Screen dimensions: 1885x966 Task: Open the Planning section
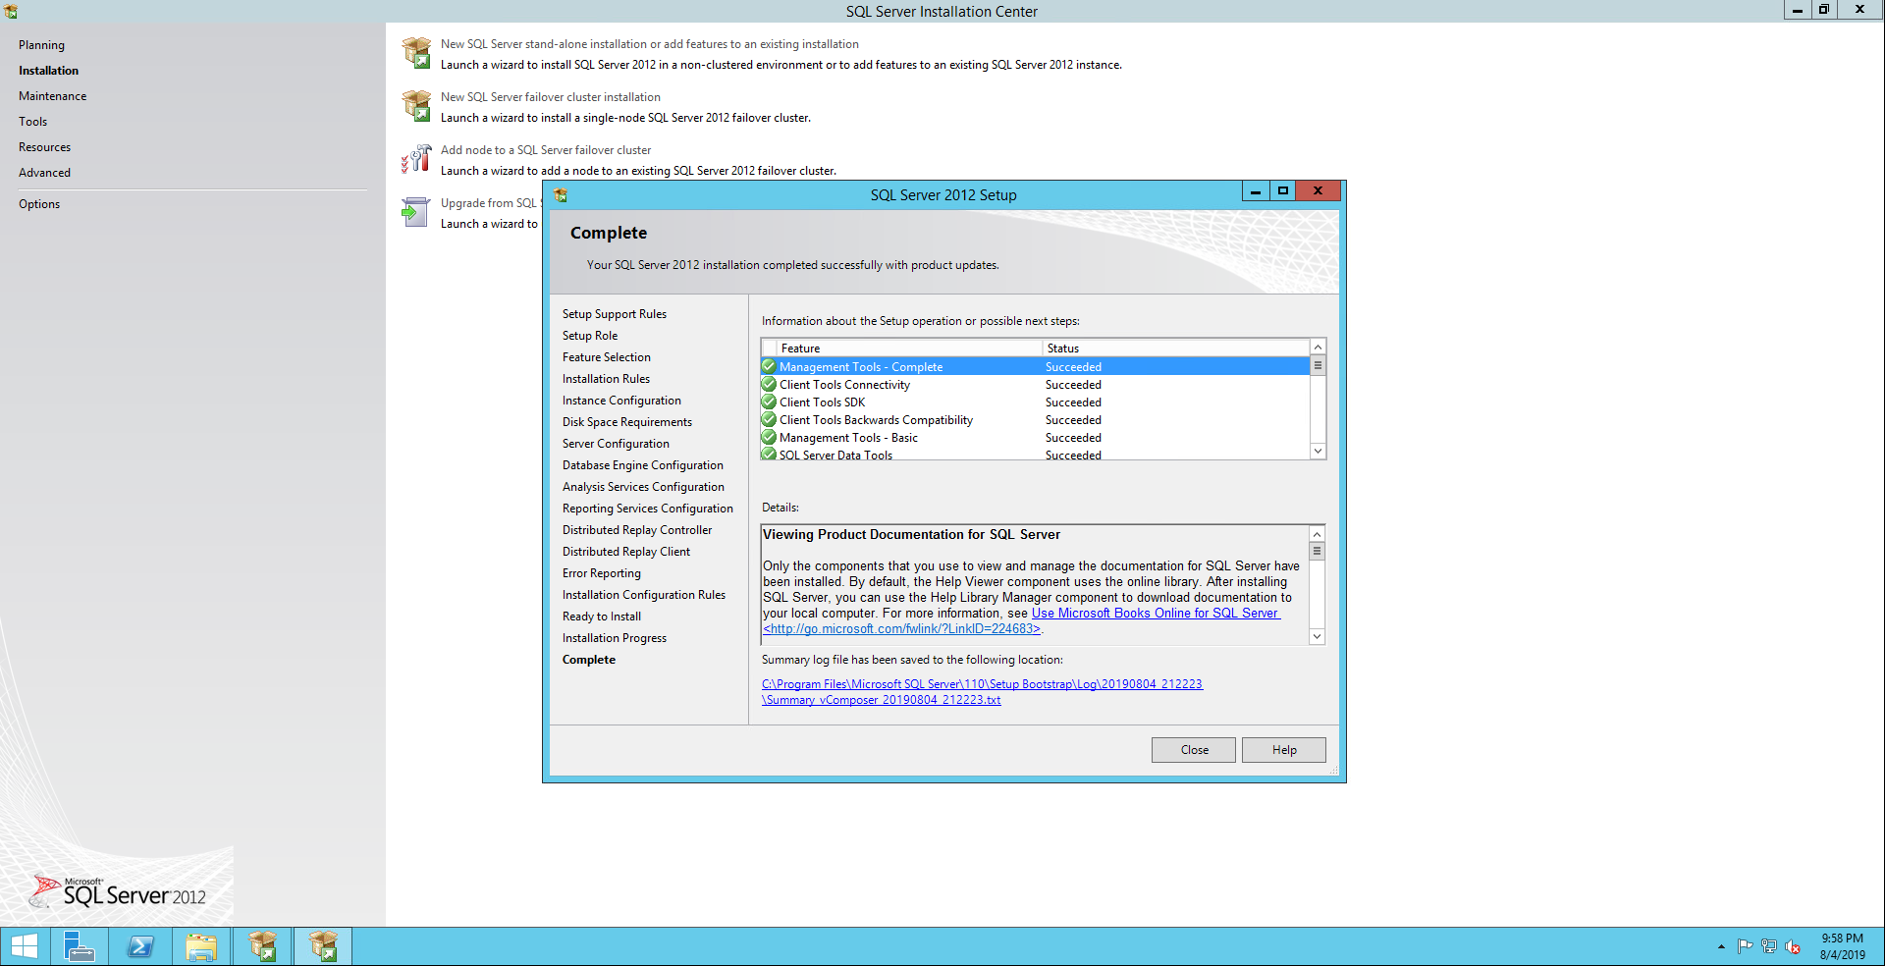(x=41, y=45)
